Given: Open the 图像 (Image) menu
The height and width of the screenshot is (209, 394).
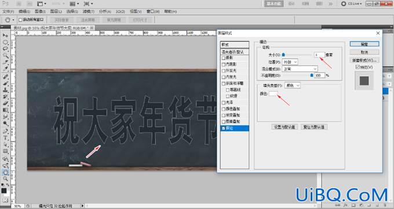Looking at the screenshot, I should pos(40,12).
